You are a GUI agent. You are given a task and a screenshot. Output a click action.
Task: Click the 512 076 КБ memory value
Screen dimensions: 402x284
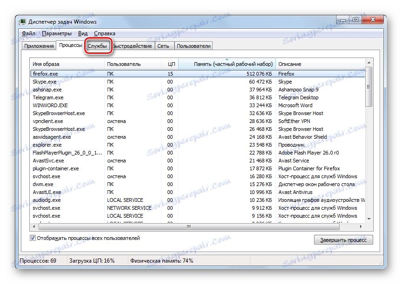click(259, 74)
